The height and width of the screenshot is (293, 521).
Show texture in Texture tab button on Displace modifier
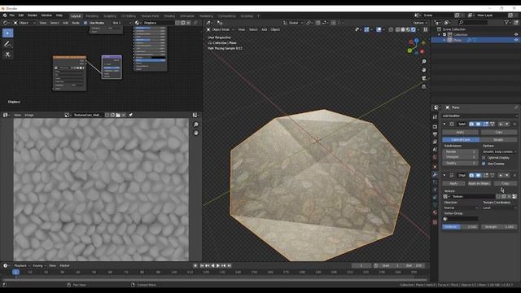point(514,196)
